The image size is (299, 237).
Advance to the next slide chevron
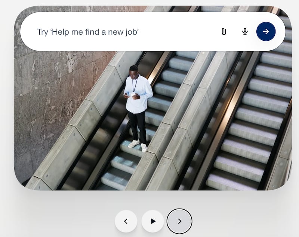pyautogui.click(x=179, y=221)
